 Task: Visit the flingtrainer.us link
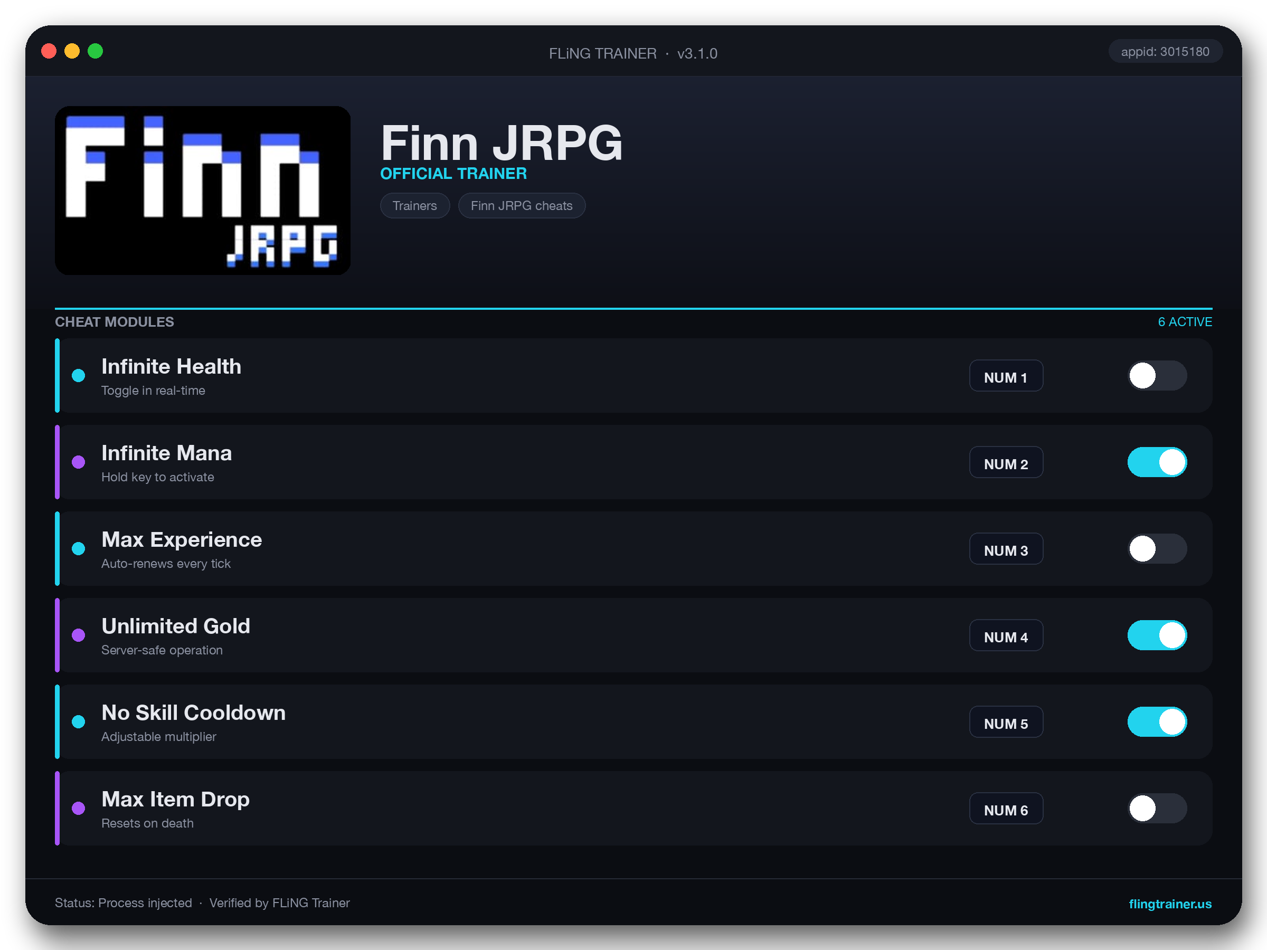1170,904
